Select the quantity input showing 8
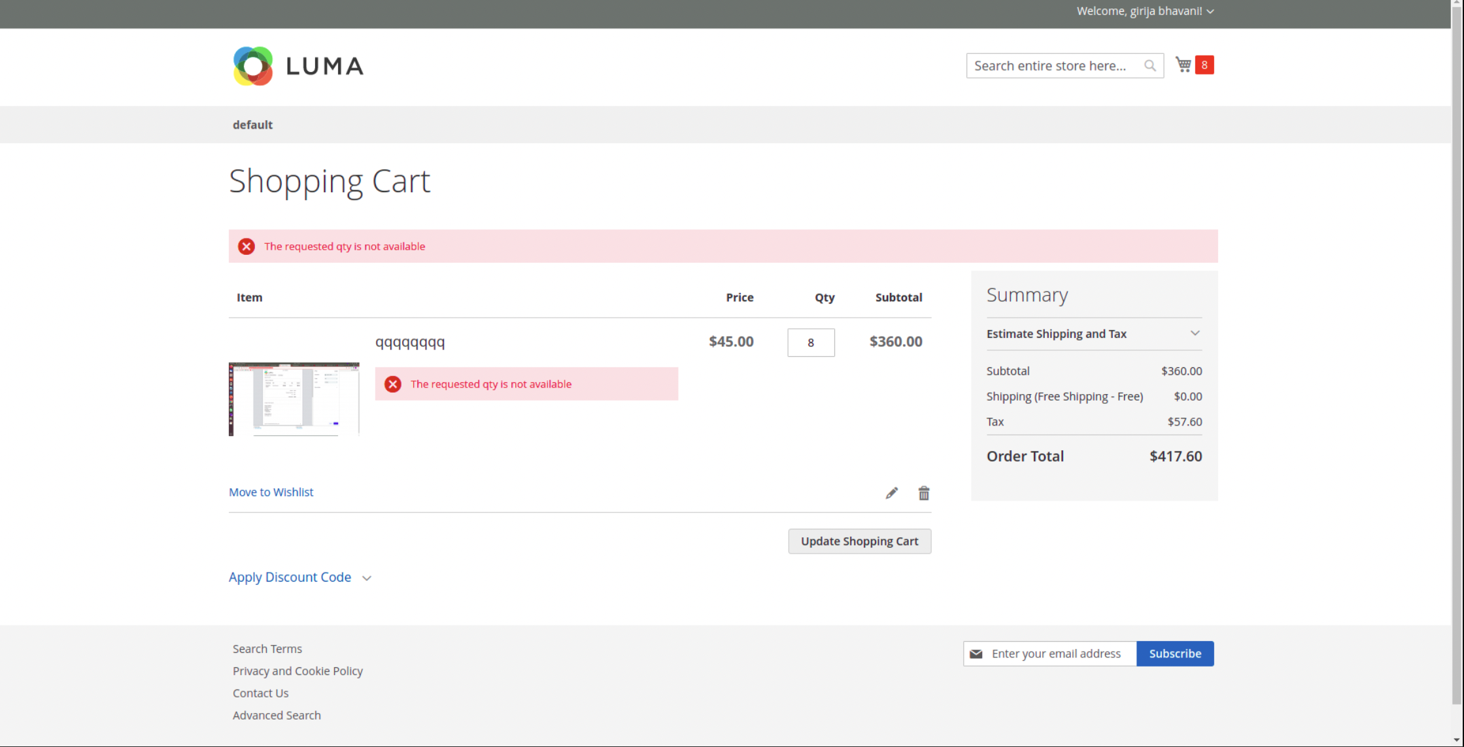The height and width of the screenshot is (747, 1464). pos(811,342)
